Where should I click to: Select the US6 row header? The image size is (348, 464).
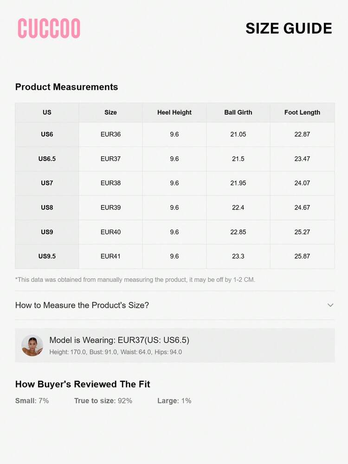47,134
